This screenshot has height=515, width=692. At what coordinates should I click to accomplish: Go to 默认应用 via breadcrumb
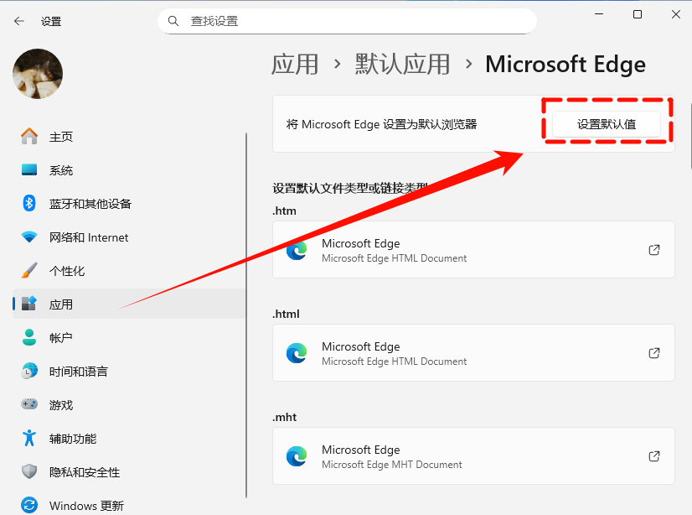(x=402, y=65)
